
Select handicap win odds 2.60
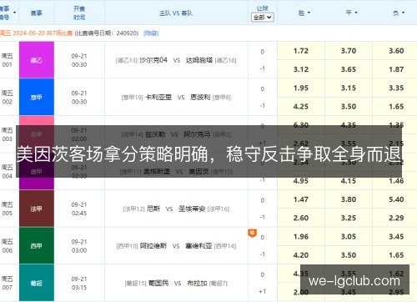(x=301, y=218)
